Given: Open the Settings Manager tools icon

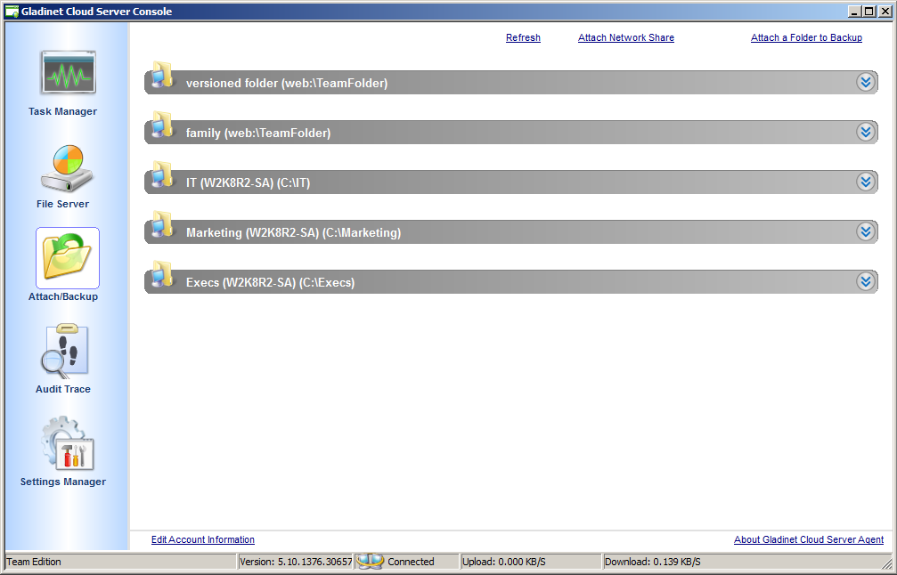Looking at the screenshot, I should (x=67, y=443).
